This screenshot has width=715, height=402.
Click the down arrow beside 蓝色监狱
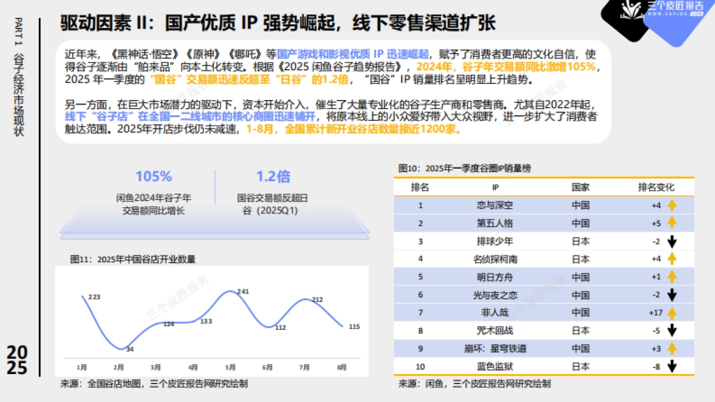672,365
